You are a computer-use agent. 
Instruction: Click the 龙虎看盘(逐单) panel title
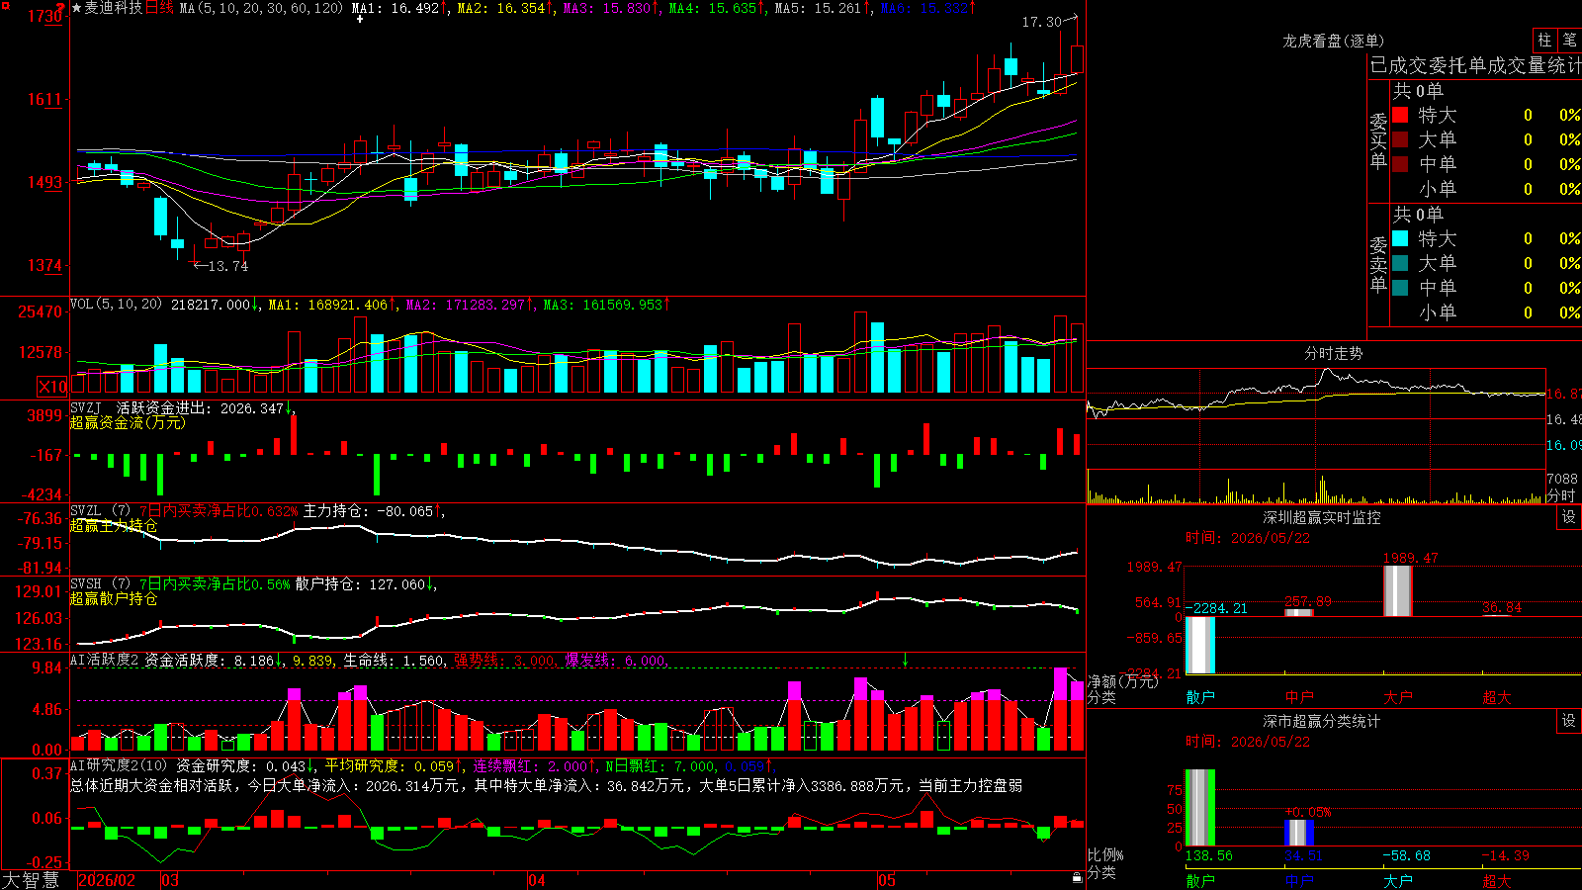click(1333, 41)
